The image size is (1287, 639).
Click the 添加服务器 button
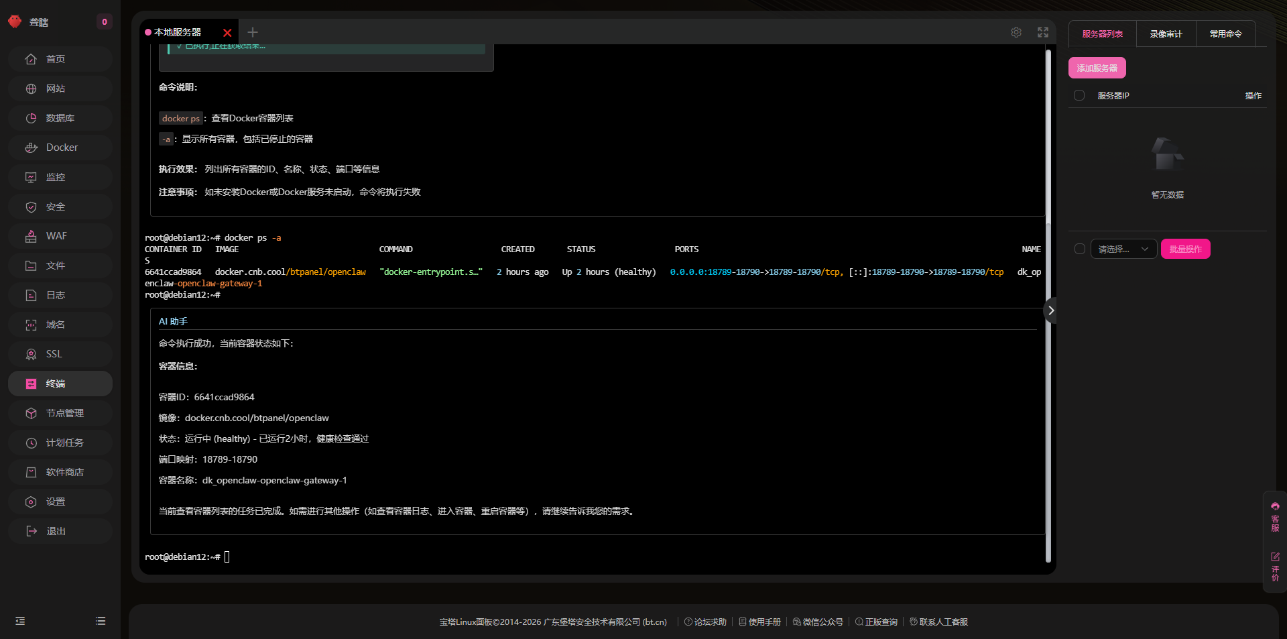tap(1097, 68)
